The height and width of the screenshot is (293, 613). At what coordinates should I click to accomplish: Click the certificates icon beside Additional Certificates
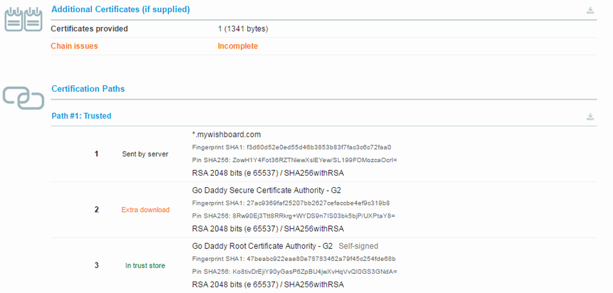click(x=24, y=20)
